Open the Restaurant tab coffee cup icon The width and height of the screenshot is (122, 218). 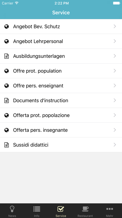[x=85, y=209]
